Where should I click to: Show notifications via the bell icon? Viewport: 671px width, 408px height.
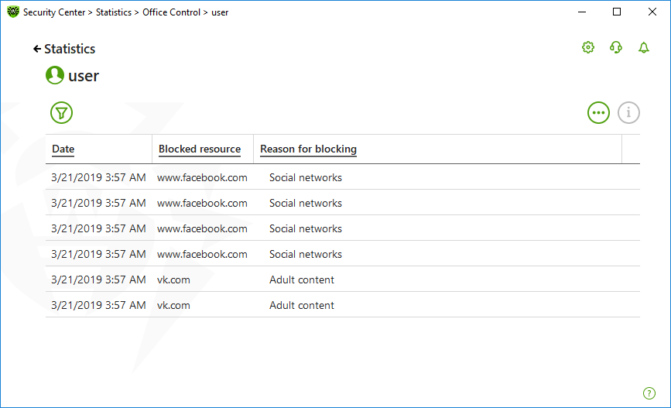(x=644, y=47)
